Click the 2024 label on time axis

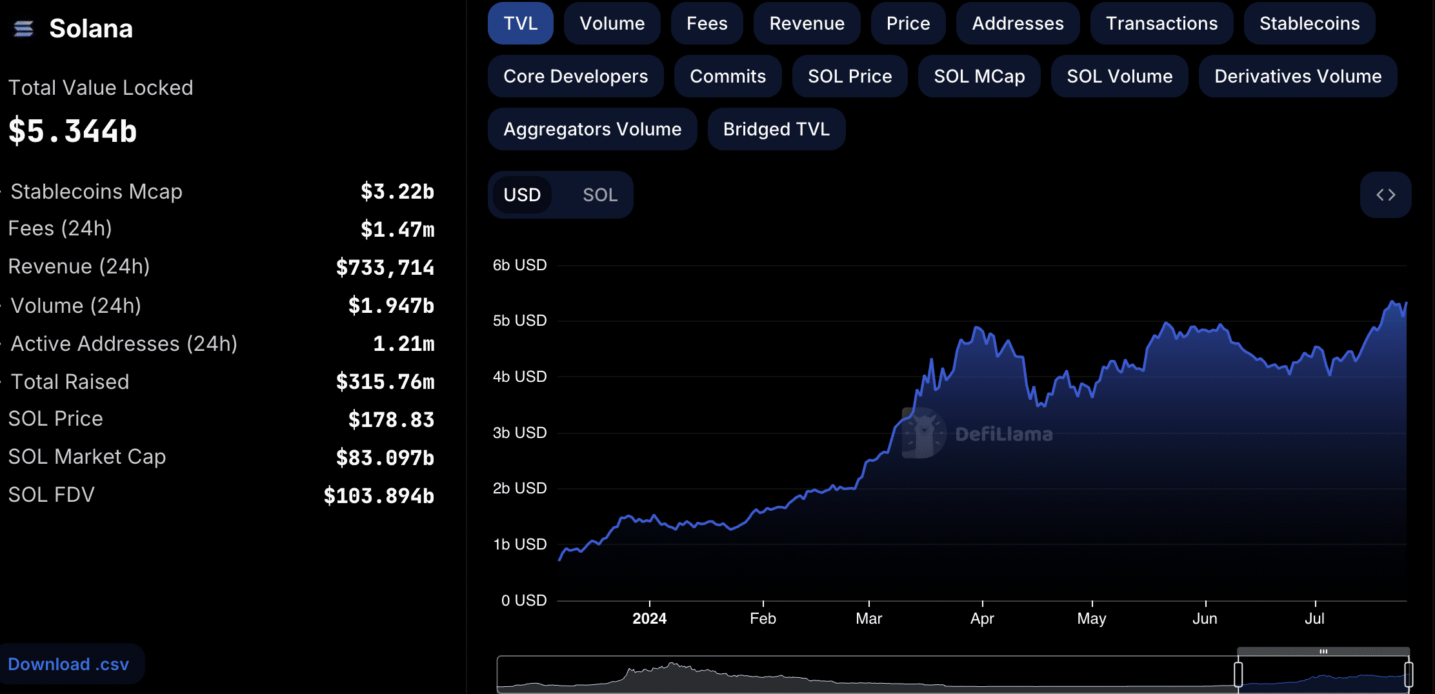[649, 619]
